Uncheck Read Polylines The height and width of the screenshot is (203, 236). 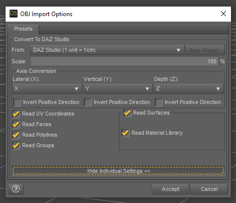[x=16, y=135]
